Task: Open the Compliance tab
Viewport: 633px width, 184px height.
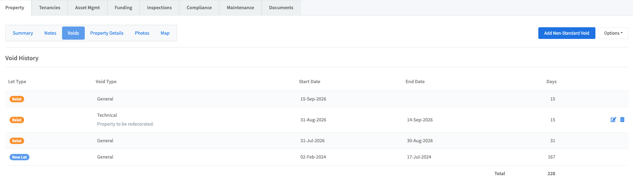Action: pos(199,7)
